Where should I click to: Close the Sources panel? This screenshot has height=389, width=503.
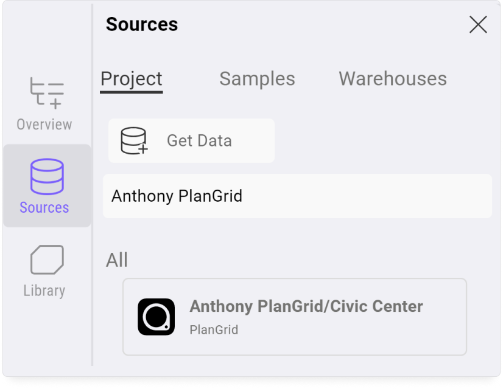(x=477, y=24)
